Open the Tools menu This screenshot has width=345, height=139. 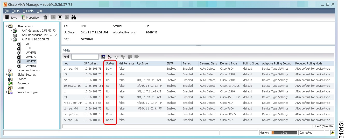16,11
